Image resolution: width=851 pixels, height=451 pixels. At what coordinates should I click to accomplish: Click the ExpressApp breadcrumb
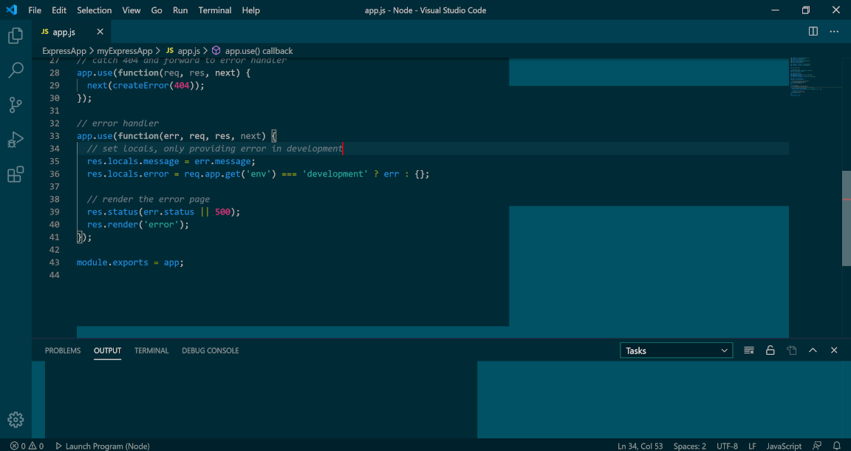[x=64, y=51]
